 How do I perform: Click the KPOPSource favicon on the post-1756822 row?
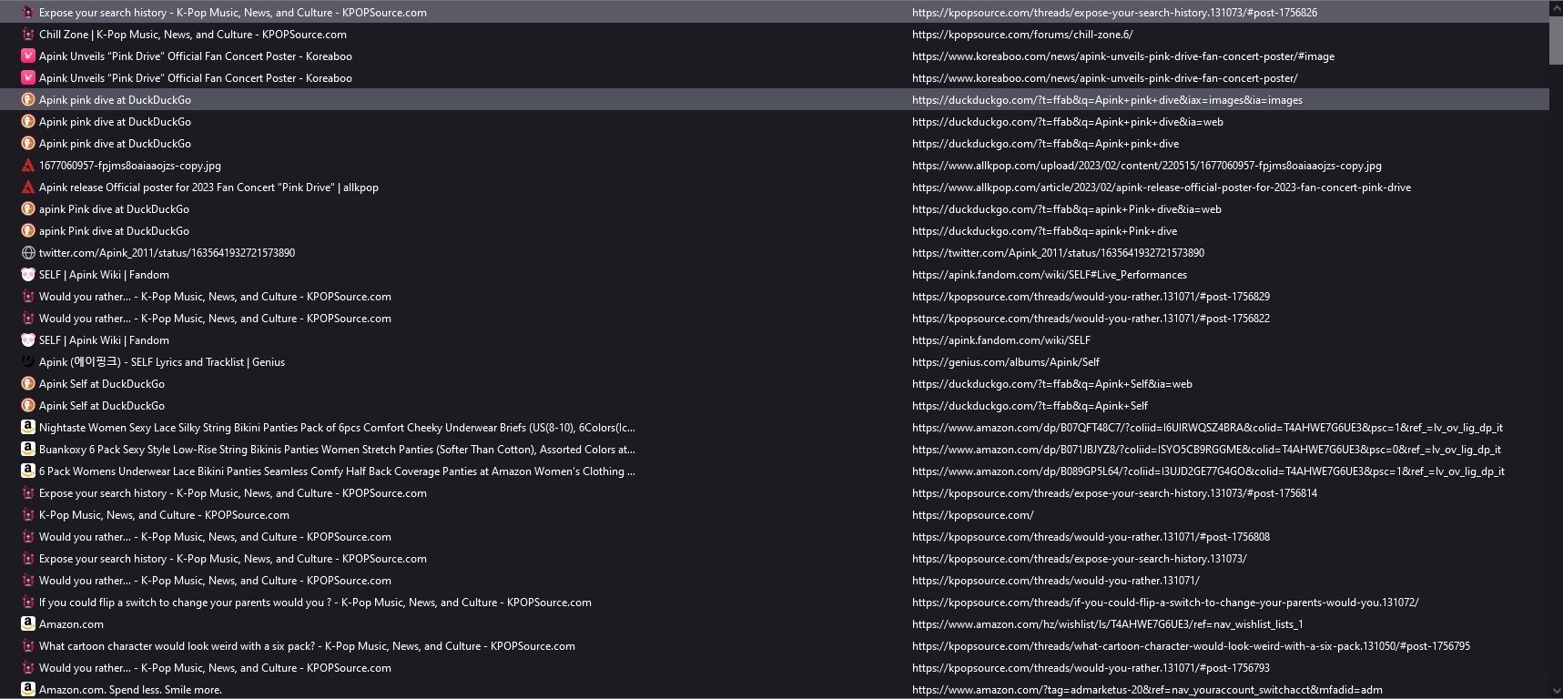click(28, 319)
